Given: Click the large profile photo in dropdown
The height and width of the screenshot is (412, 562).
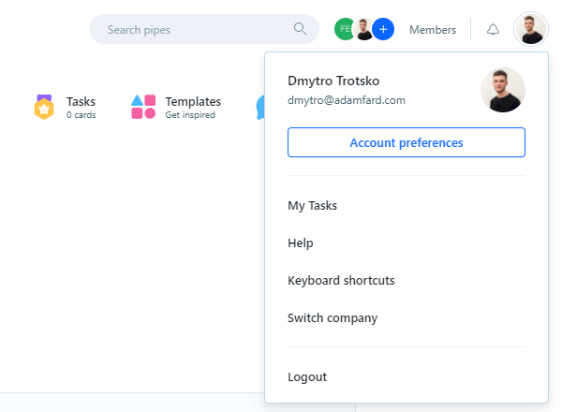Looking at the screenshot, I should pyautogui.click(x=502, y=90).
